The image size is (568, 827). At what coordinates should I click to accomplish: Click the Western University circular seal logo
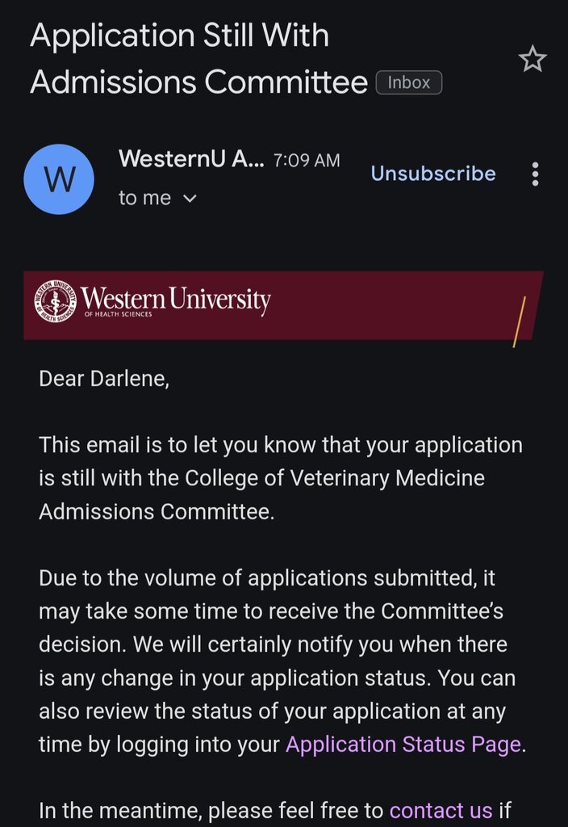(56, 300)
